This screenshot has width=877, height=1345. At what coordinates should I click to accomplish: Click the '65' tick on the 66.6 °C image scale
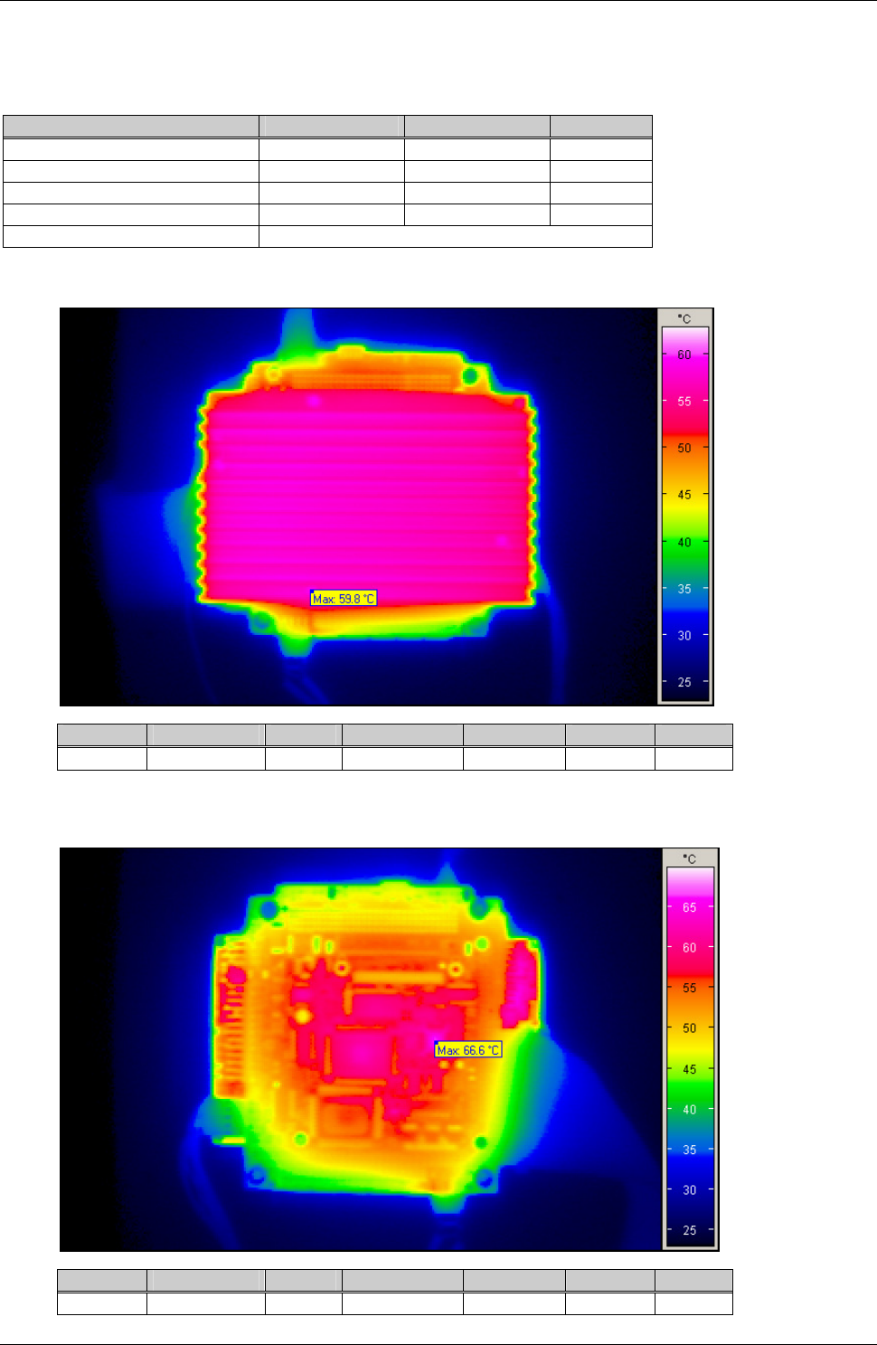(690, 907)
